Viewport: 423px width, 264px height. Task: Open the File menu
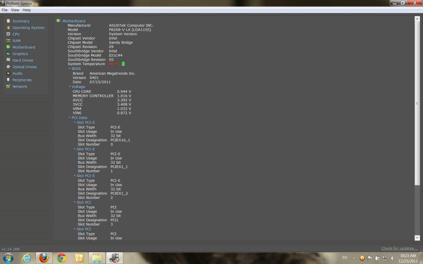pos(4,10)
